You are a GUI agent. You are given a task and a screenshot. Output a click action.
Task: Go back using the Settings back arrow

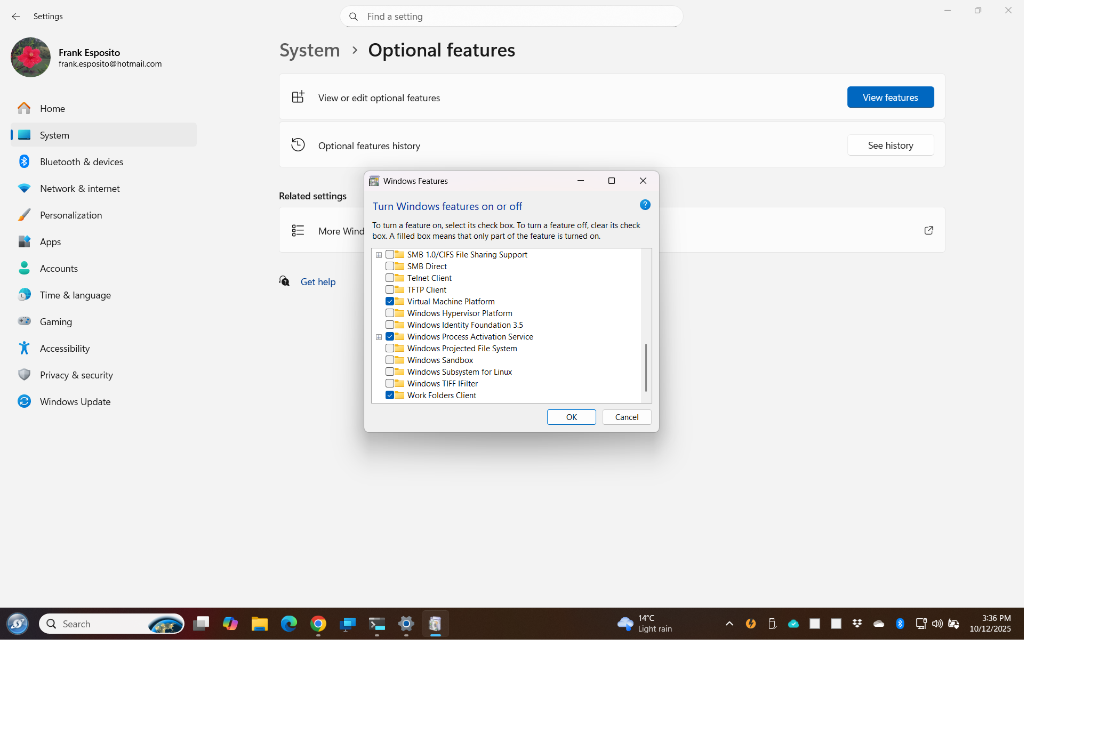tap(16, 17)
